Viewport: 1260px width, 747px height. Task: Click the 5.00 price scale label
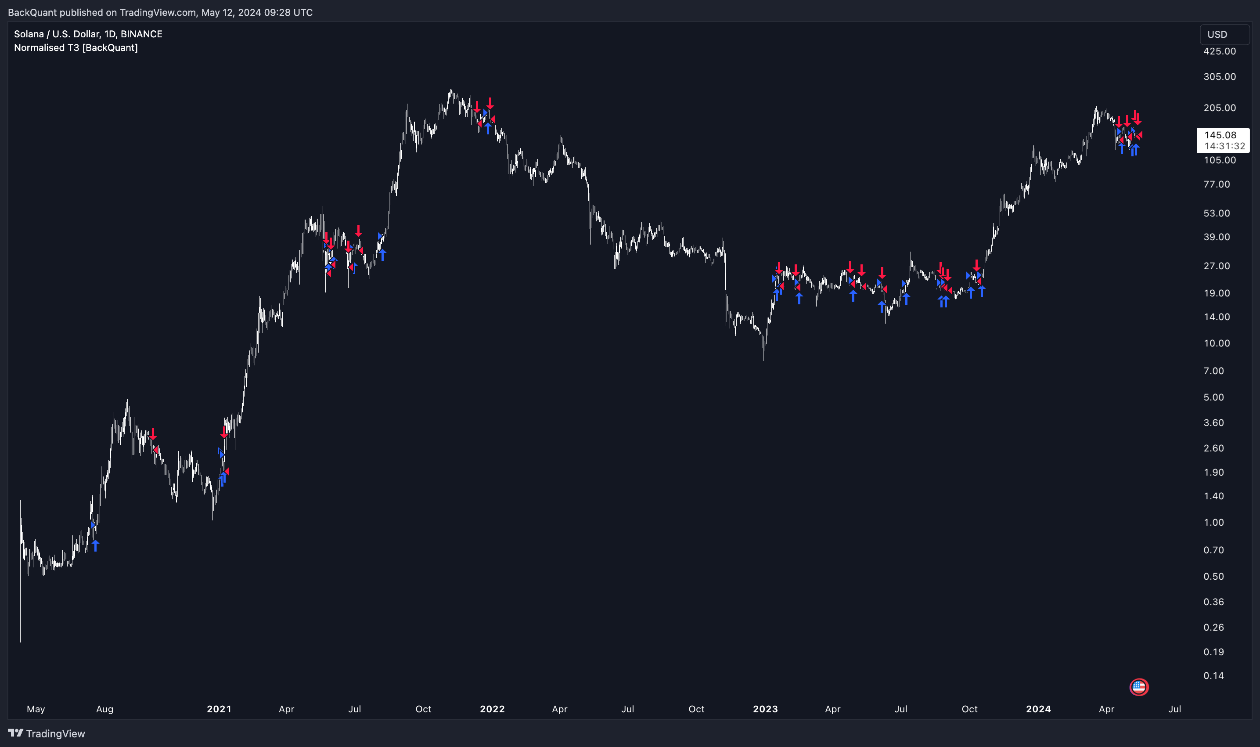1213,397
